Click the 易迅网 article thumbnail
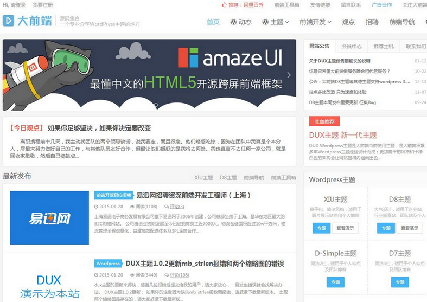427x302 pixels. coord(49,217)
